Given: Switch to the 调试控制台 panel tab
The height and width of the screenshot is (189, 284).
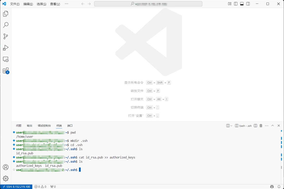Looking at the screenshot, I should pyautogui.click(x=44, y=125).
